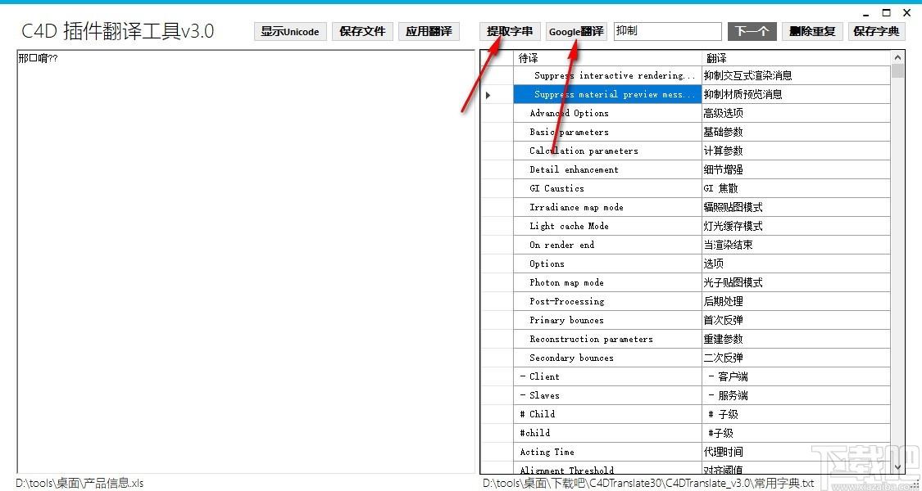Minimize the translation tool window

click(x=867, y=14)
